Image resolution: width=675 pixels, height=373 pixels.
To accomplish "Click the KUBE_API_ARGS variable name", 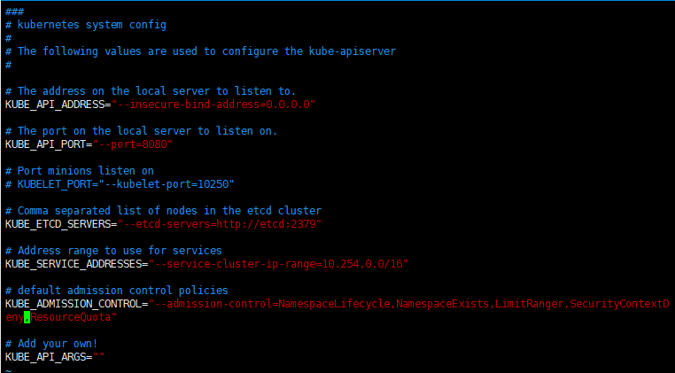I will coord(46,357).
